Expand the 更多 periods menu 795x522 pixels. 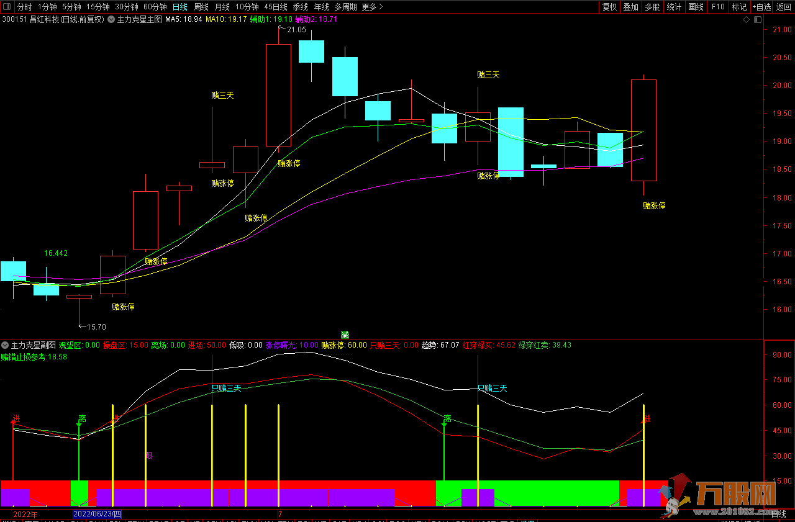(x=372, y=7)
